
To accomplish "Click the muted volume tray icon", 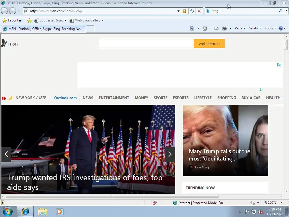I will point(260,212).
